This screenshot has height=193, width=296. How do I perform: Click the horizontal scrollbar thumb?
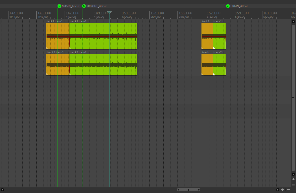point(188,190)
